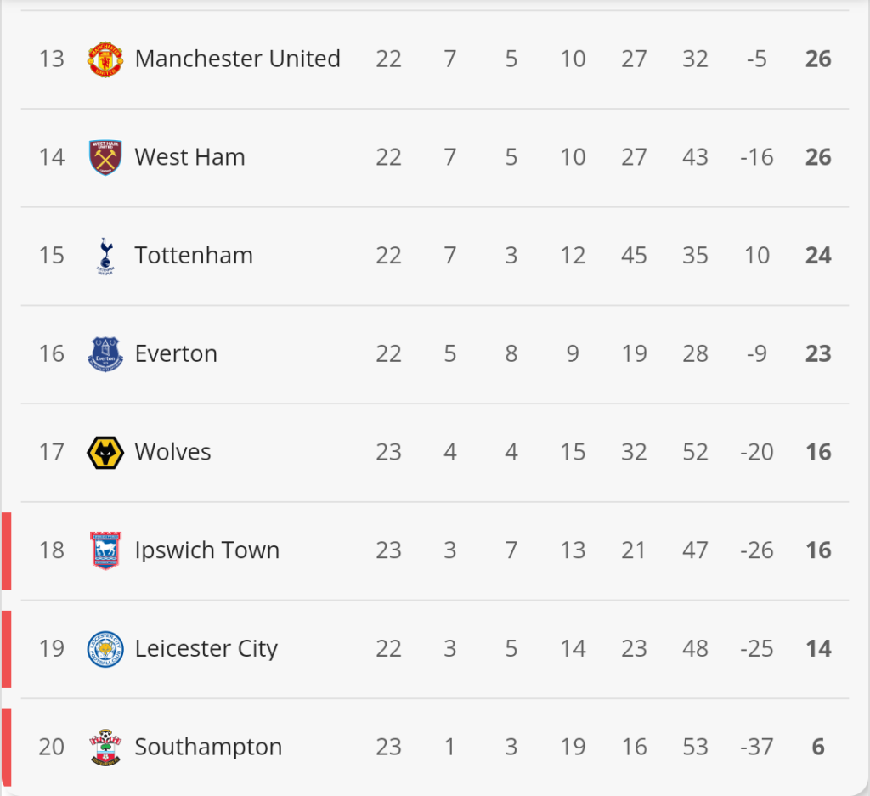The image size is (870, 796).
Task: Open Ipswich Town team name link
Action: [x=207, y=550]
